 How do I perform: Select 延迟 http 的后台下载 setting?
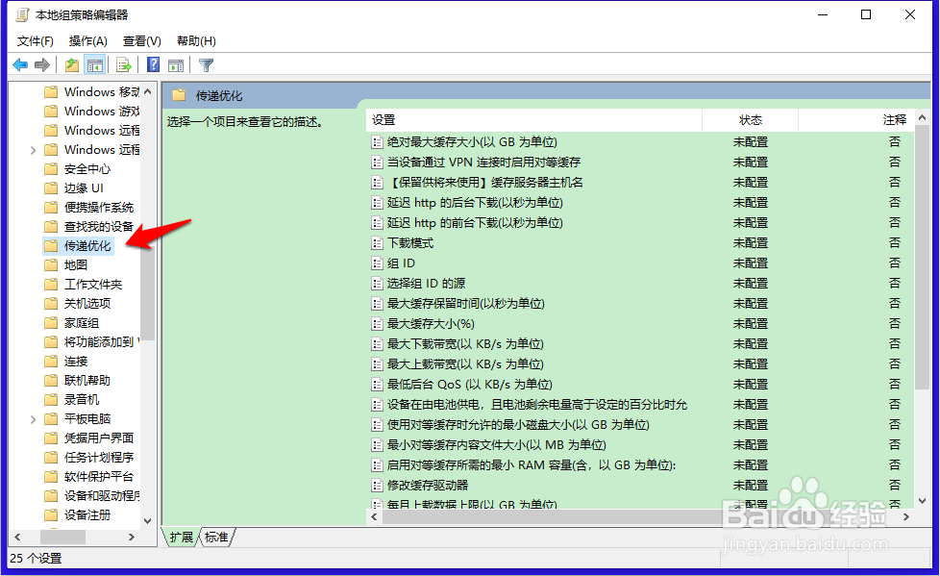(x=475, y=202)
